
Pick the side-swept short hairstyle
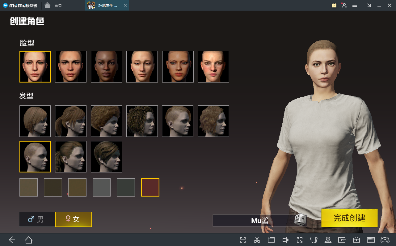(107, 157)
